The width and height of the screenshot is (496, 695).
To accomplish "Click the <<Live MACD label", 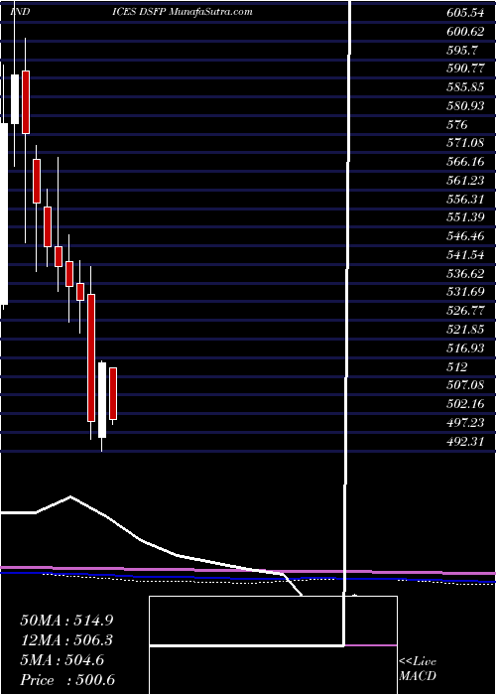I will [418, 669].
